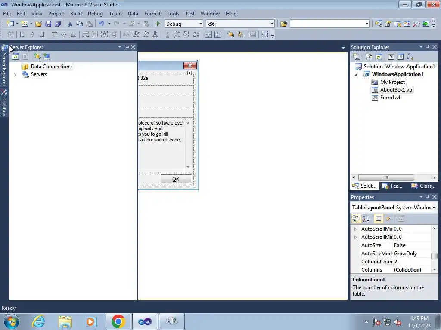Image resolution: width=441 pixels, height=330 pixels.
Task: Click the ColumnCount property value field
Action: click(x=412, y=262)
